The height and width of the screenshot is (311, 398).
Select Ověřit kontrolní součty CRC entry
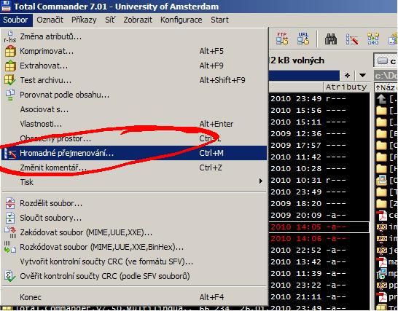pos(134,276)
